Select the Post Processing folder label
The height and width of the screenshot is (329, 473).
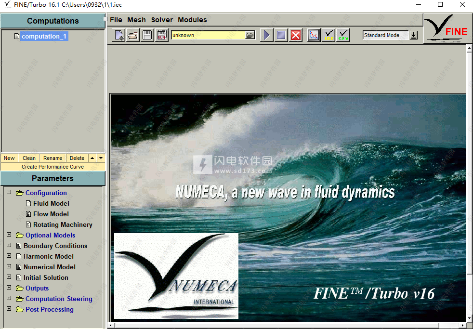click(x=50, y=309)
